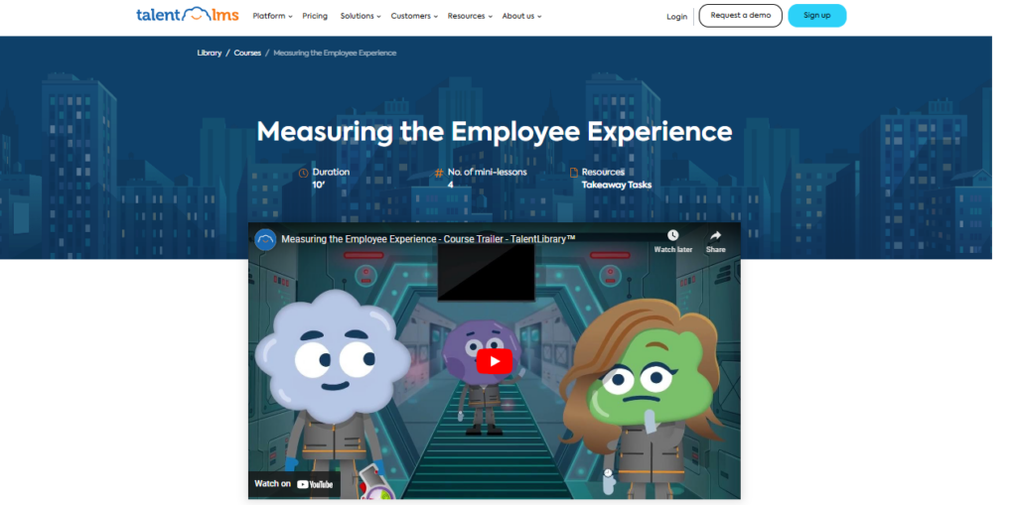Click the No. of mini-lessons label
Image resolution: width=1017 pixels, height=505 pixels.
(487, 173)
